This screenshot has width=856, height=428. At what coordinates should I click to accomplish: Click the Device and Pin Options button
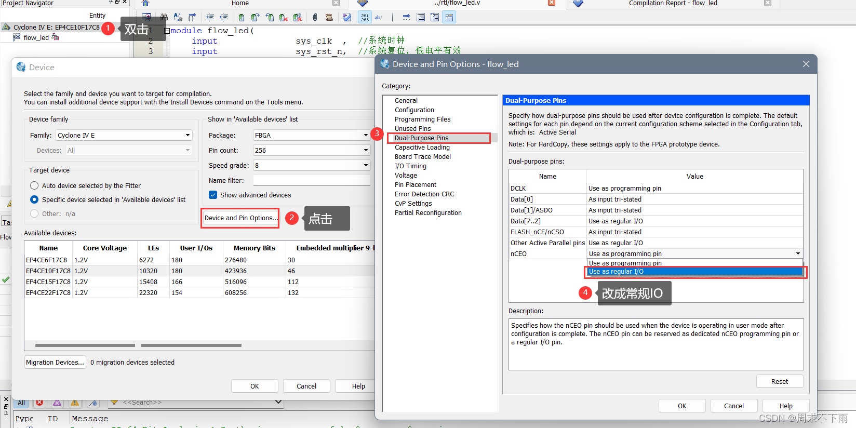coord(240,218)
